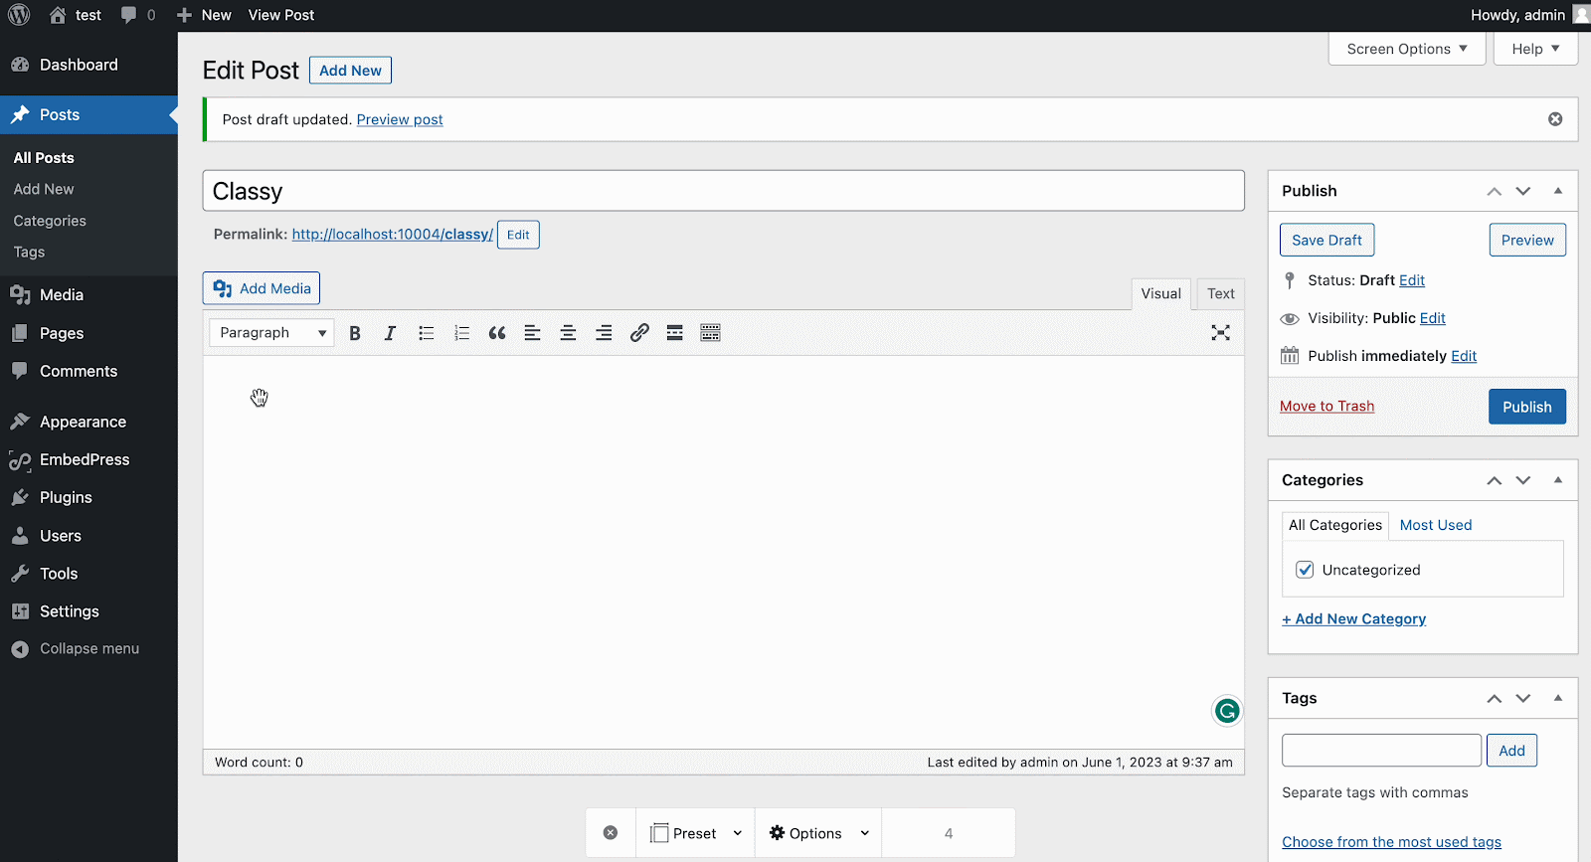Click View Post in admin bar
Screen dimensions: 1591x862
[281, 15]
